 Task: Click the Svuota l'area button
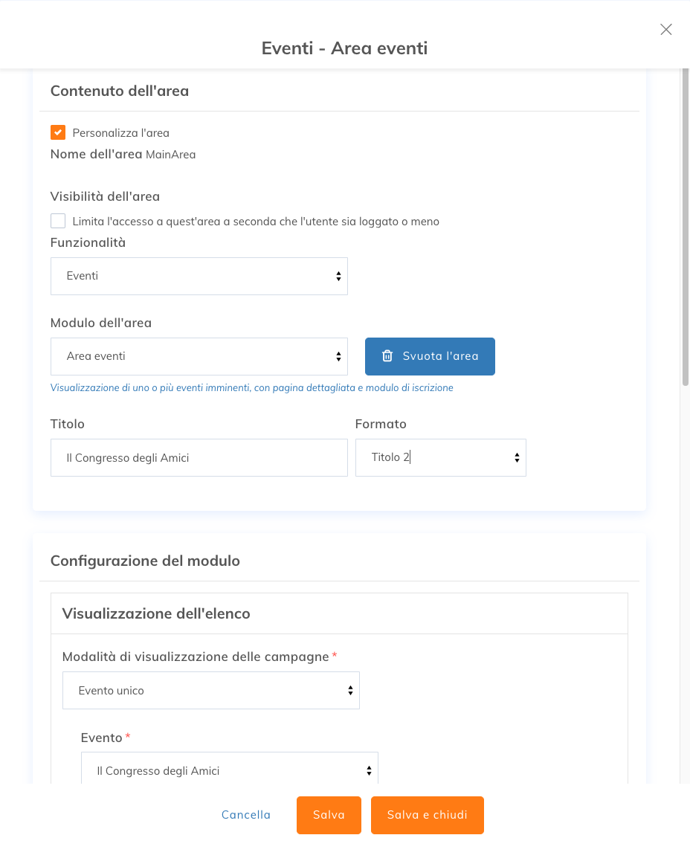point(430,356)
